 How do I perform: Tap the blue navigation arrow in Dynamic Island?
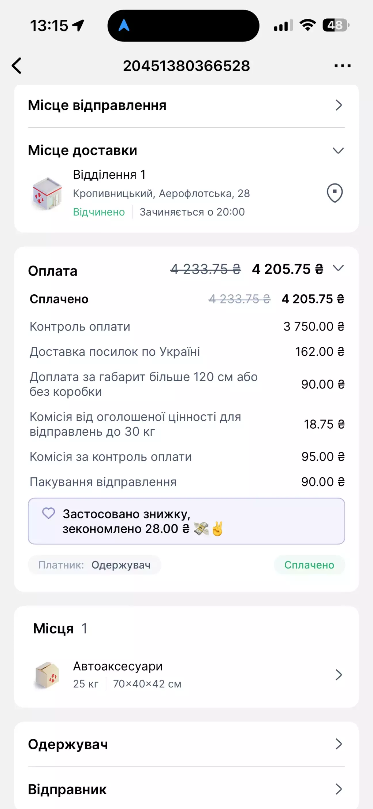coord(124,25)
